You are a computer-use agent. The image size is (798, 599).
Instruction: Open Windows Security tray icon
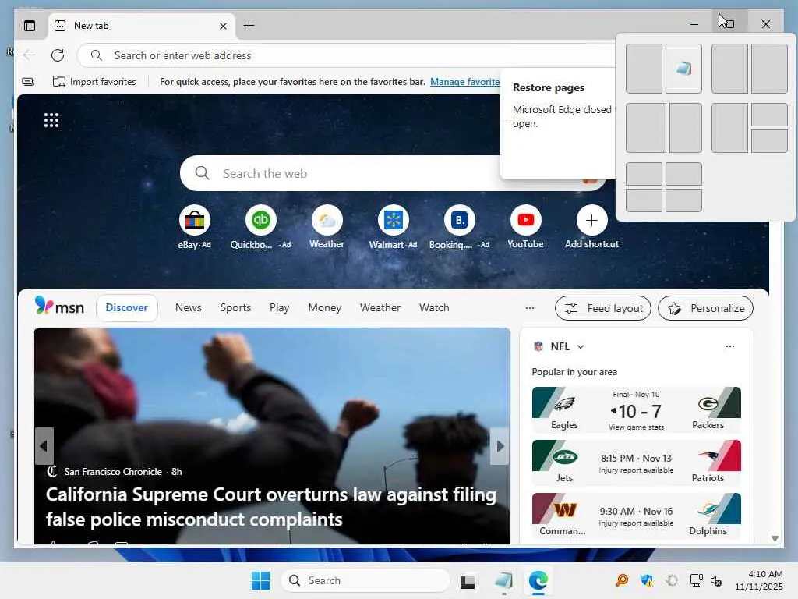(647, 580)
